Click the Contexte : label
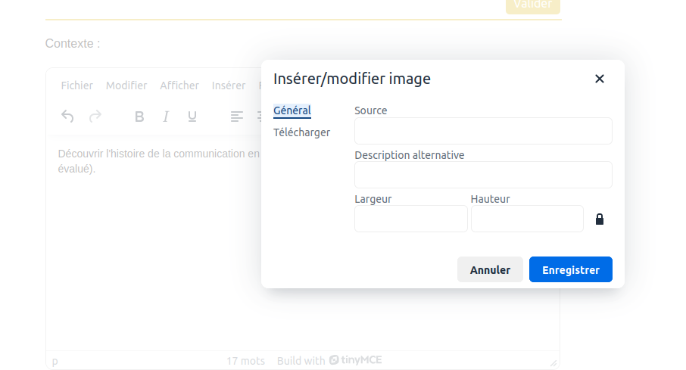 [73, 44]
